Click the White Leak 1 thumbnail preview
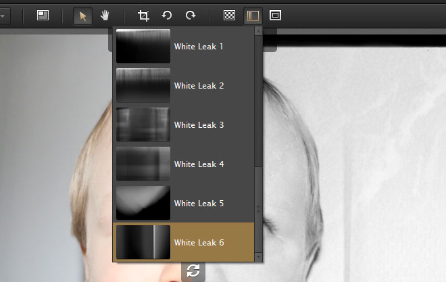Viewport: 446px width, 282px height. [x=143, y=46]
